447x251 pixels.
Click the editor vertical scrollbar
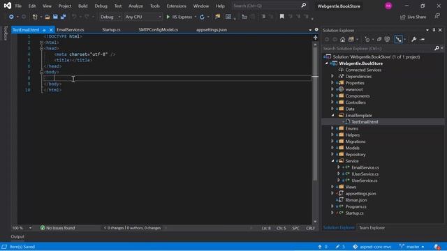pos(315,114)
